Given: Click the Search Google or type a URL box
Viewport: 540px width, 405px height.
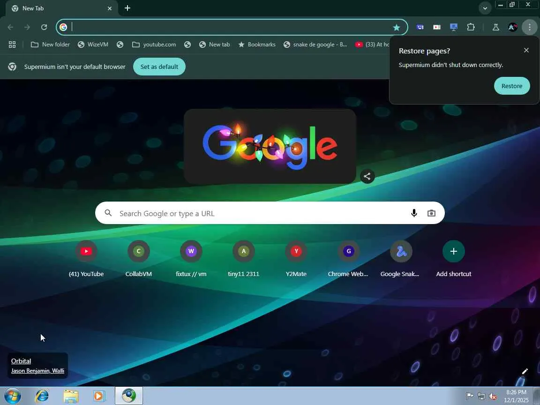Looking at the screenshot, I should (270, 213).
